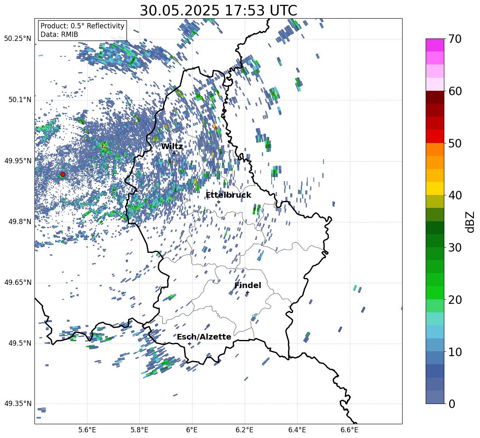Click the 5.8°E longitude label
This screenshot has width=480, height=438.
tap(139, 430)
